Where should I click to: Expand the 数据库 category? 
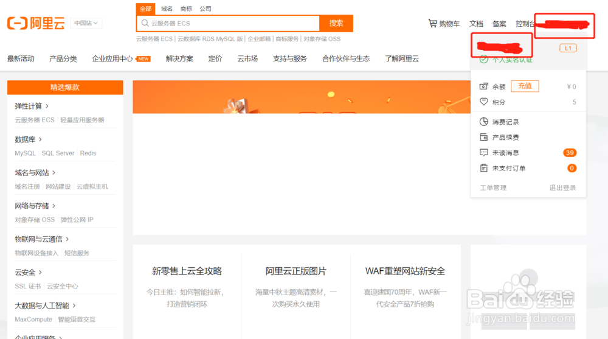29,139
